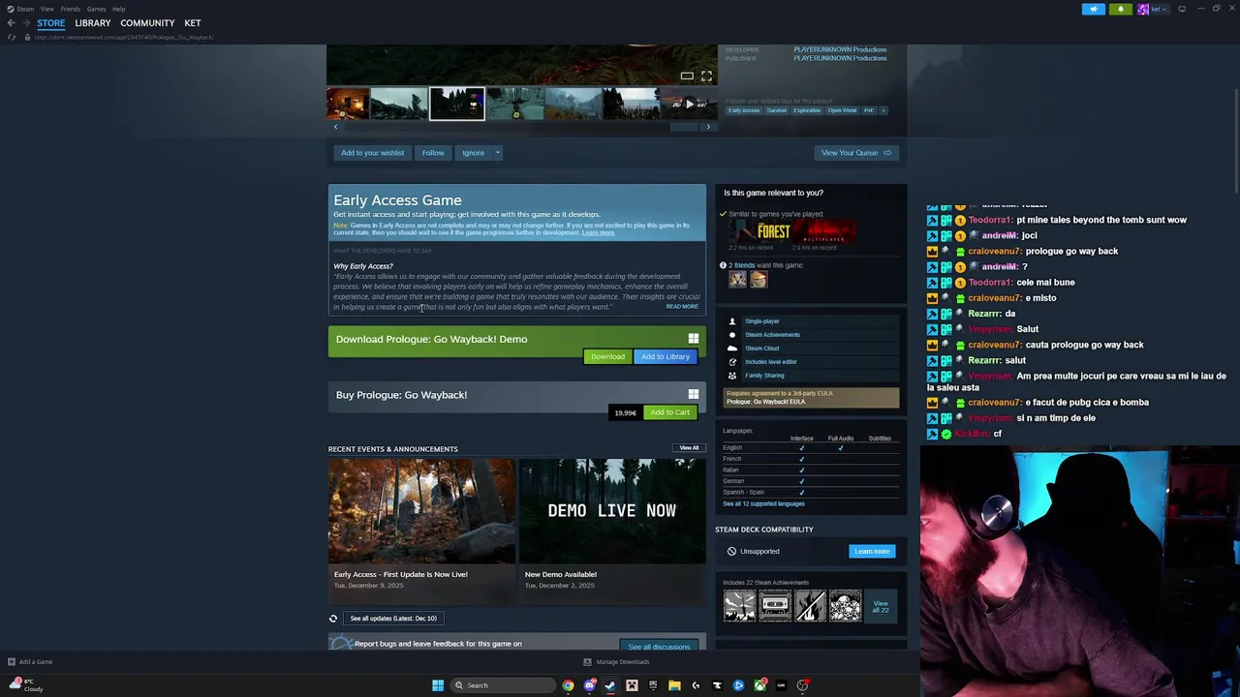Open View Your Queue
The width and height of the screenshot is (1240, 697).
856,153
